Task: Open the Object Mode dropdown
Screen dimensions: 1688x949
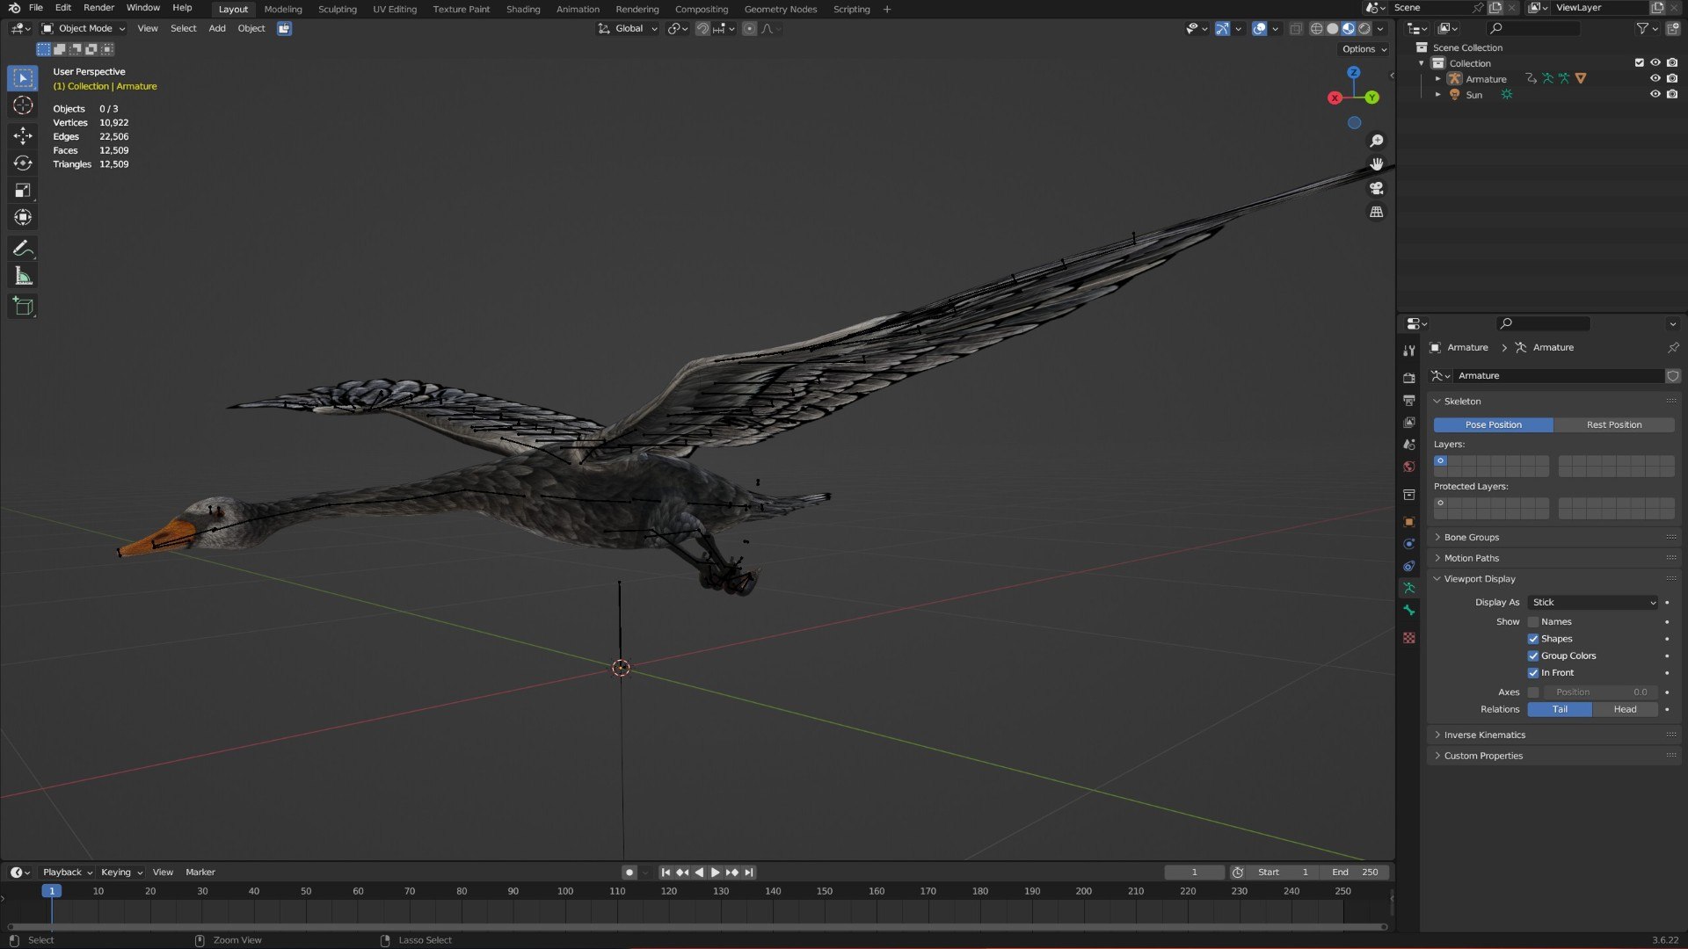Action: tap(84, 28)
